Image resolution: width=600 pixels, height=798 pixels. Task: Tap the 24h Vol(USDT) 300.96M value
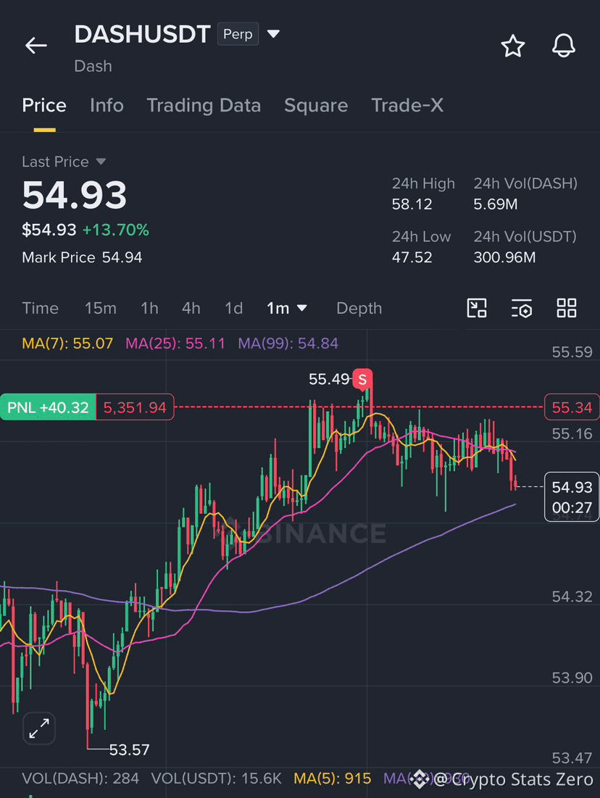505,257
